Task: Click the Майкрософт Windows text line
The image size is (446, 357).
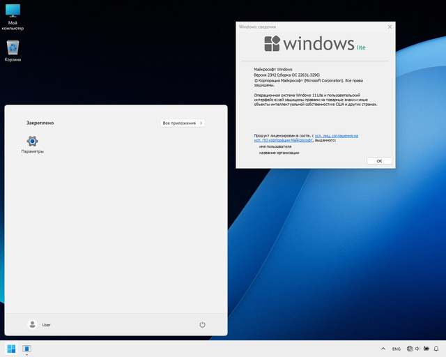Action: point(273,69)
